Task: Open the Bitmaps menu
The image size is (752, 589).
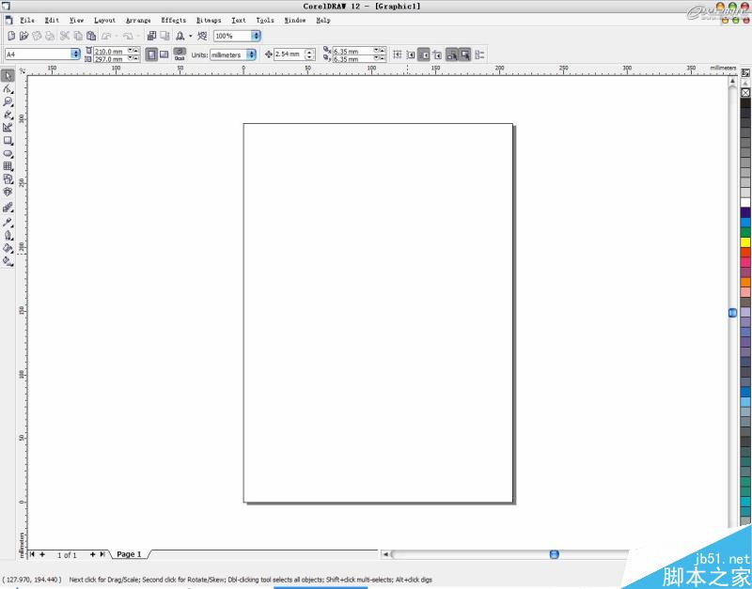Action: (x=209, y=20)
